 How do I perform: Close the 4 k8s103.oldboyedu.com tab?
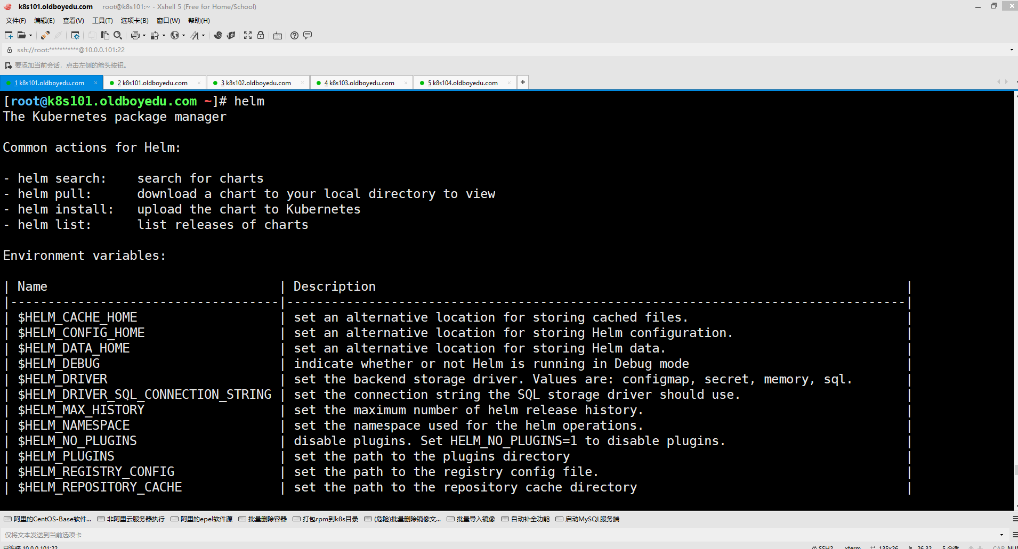pos(406,83)
